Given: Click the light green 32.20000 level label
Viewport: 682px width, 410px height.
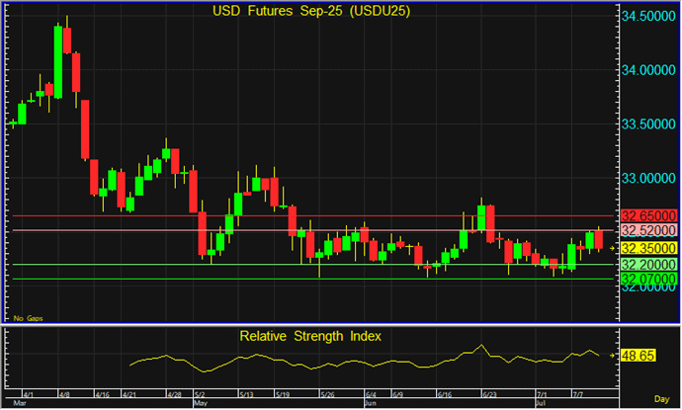Looking at the screenshot, I should pyautogui.click(x=645, y=265).
